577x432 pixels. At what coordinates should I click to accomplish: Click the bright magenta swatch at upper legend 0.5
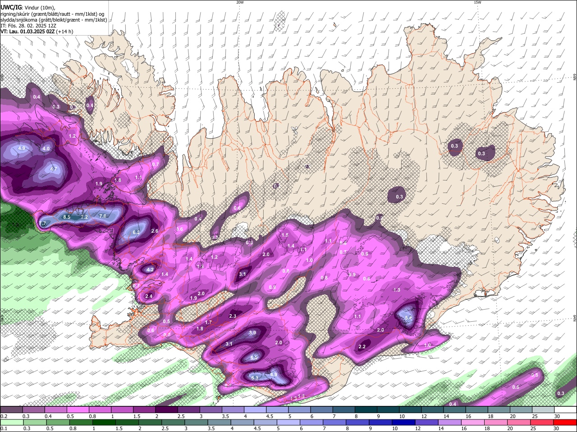78,410
